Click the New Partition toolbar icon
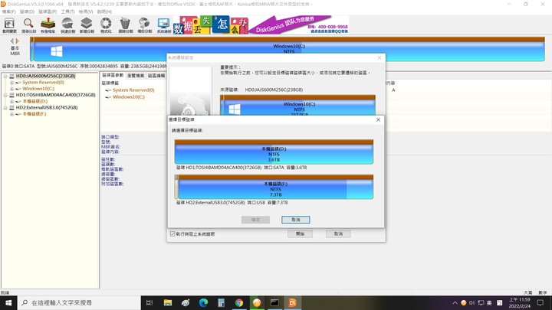 87,25
